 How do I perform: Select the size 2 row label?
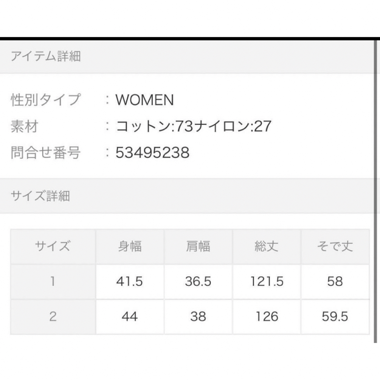[x=53, y=317]
